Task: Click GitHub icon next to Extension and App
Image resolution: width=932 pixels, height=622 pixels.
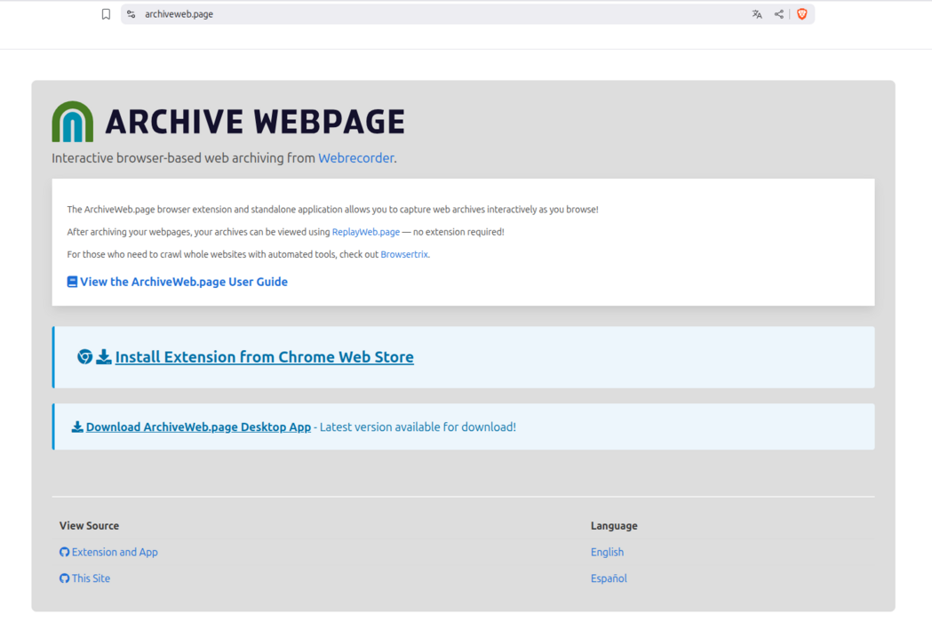Action: point(64,553)
